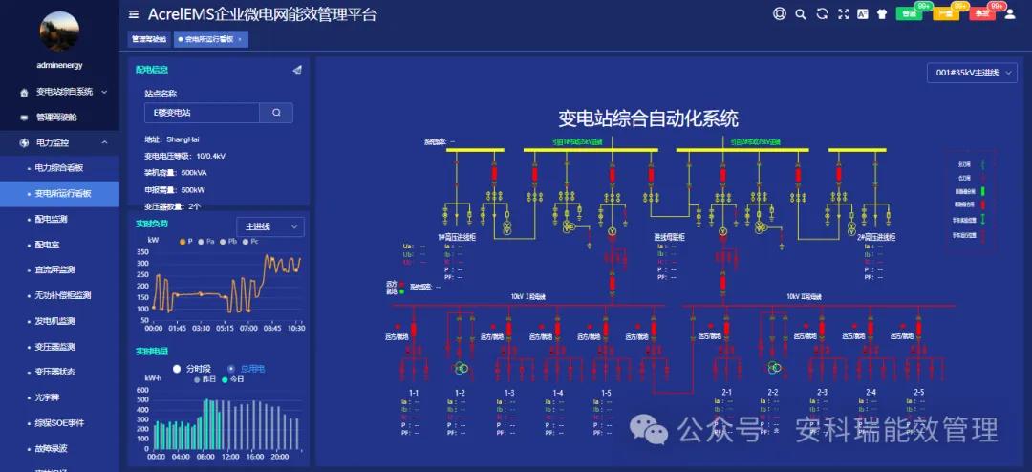Toggle the Pc series legend

pos(250,242)
